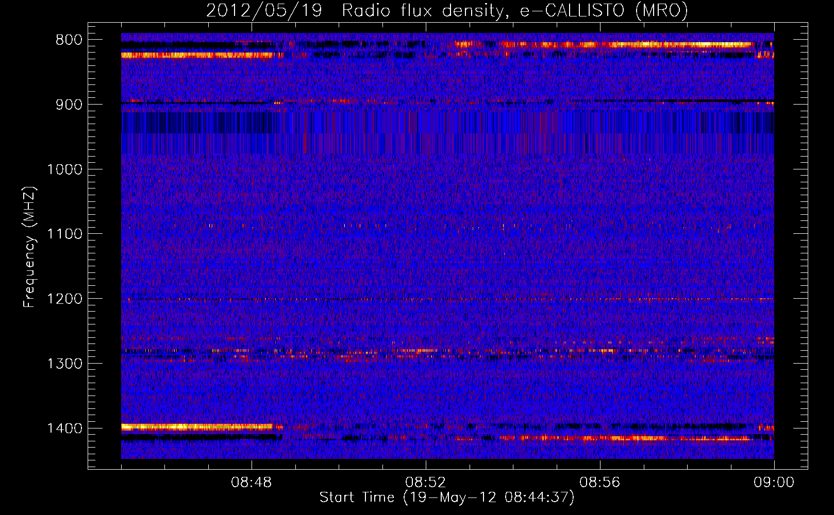Click the 1200 frequency tick label
Viewport: 834px width, 515px height.
(x=65, y=299)
